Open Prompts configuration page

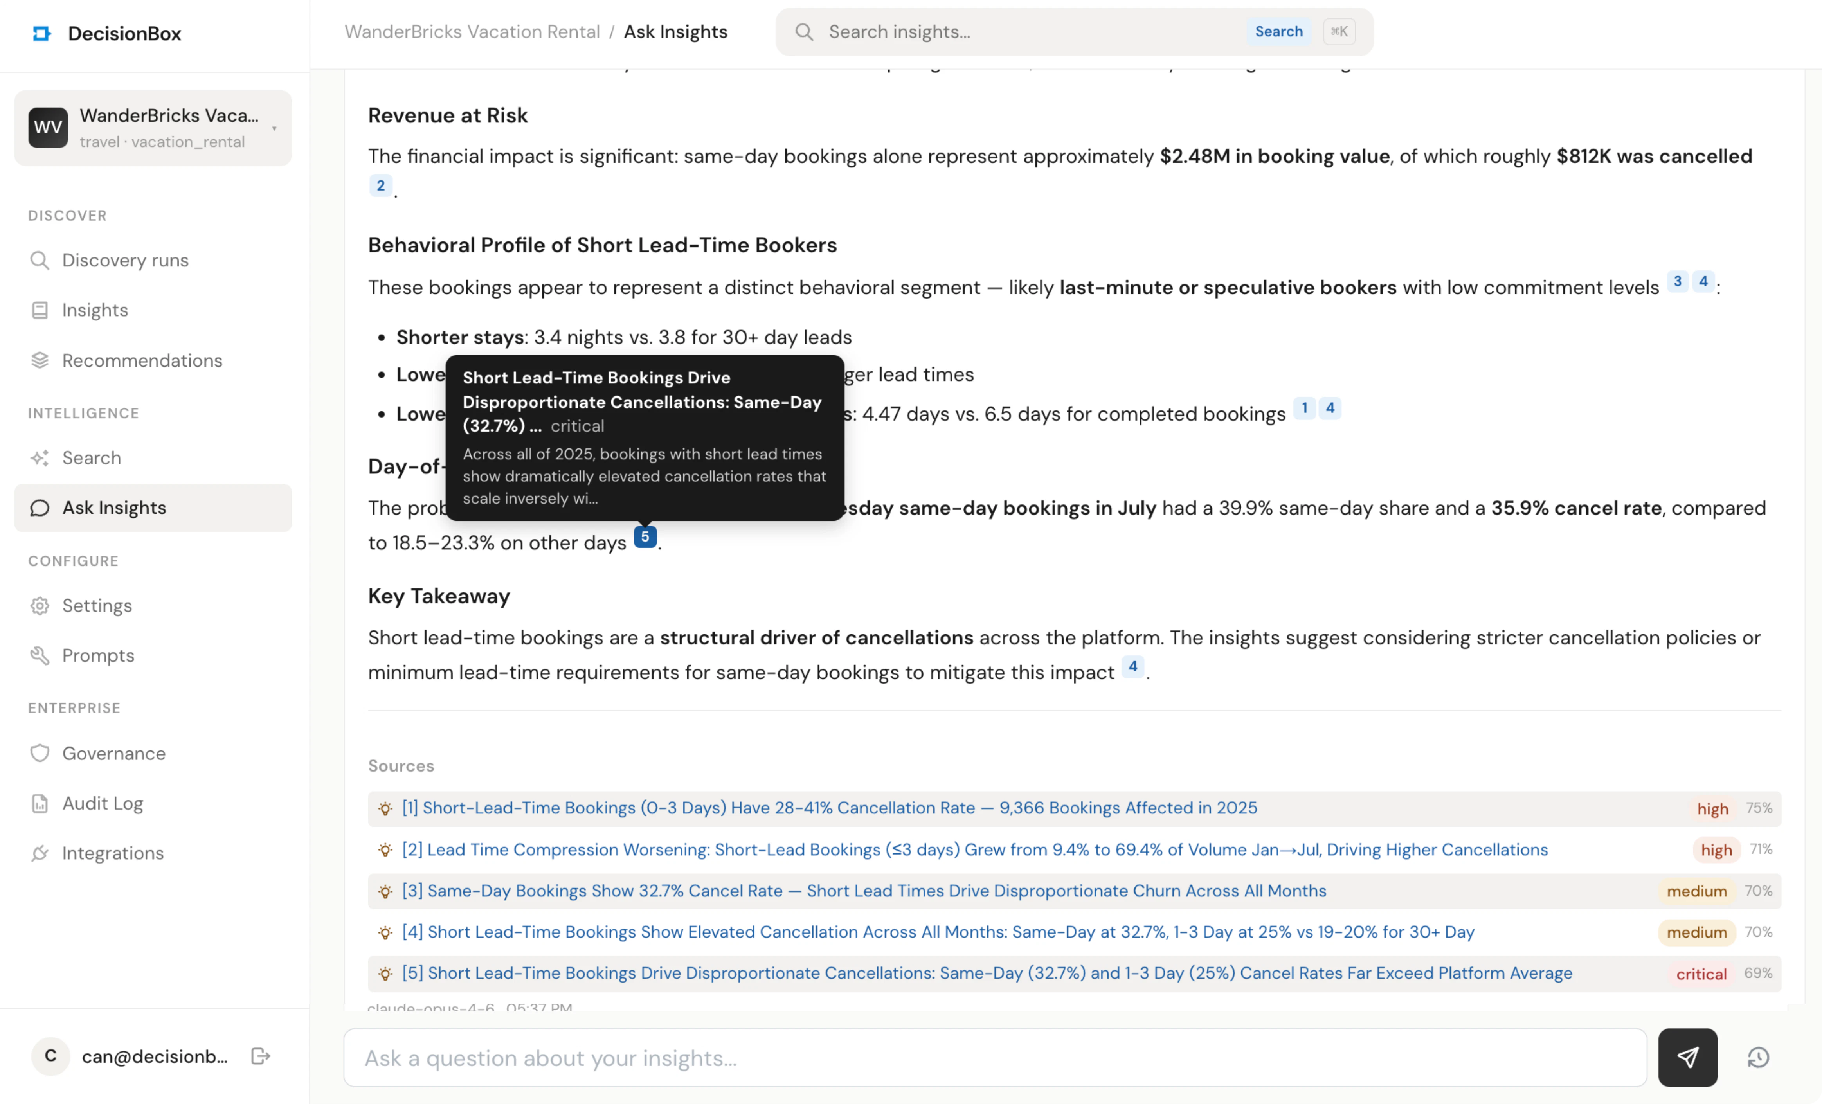(97, 655)
